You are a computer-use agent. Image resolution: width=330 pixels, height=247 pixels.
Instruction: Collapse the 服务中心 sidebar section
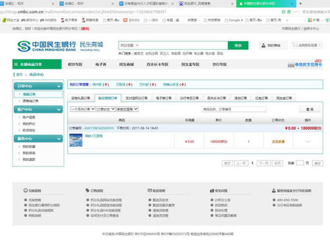(59, 139)
